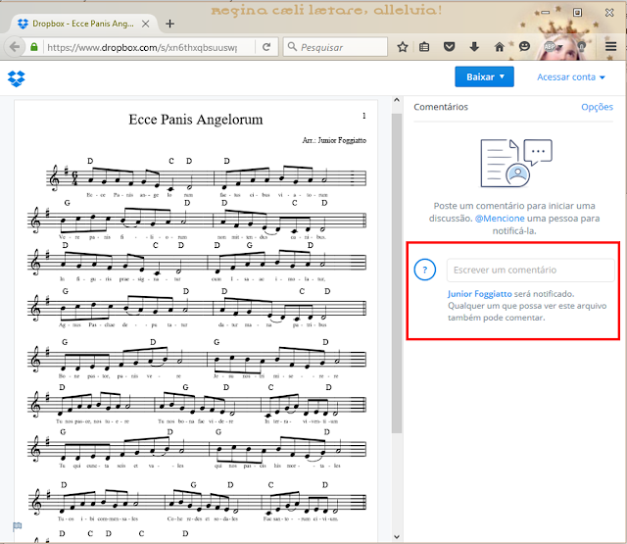Click the smiley face toolbar icon
The width and height of the screenshot is (627, 544).
[524, 46]
